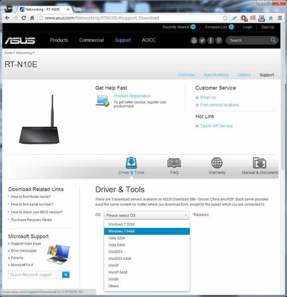The image size is (287, 297).
Task: Click the ASUS logo
Action: 20,40
